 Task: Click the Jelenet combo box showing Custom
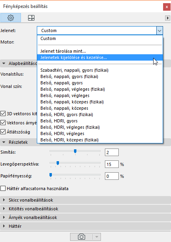(100, 30)
